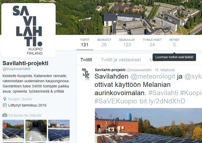Click the #SaVEKuopio hashtag
Viewport: 202px width, 143px height.
click(116, 101)
